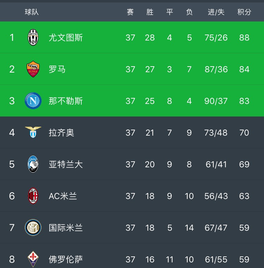Open the 罗马 team name link
264x268 pixels.
tap(57, 69)
